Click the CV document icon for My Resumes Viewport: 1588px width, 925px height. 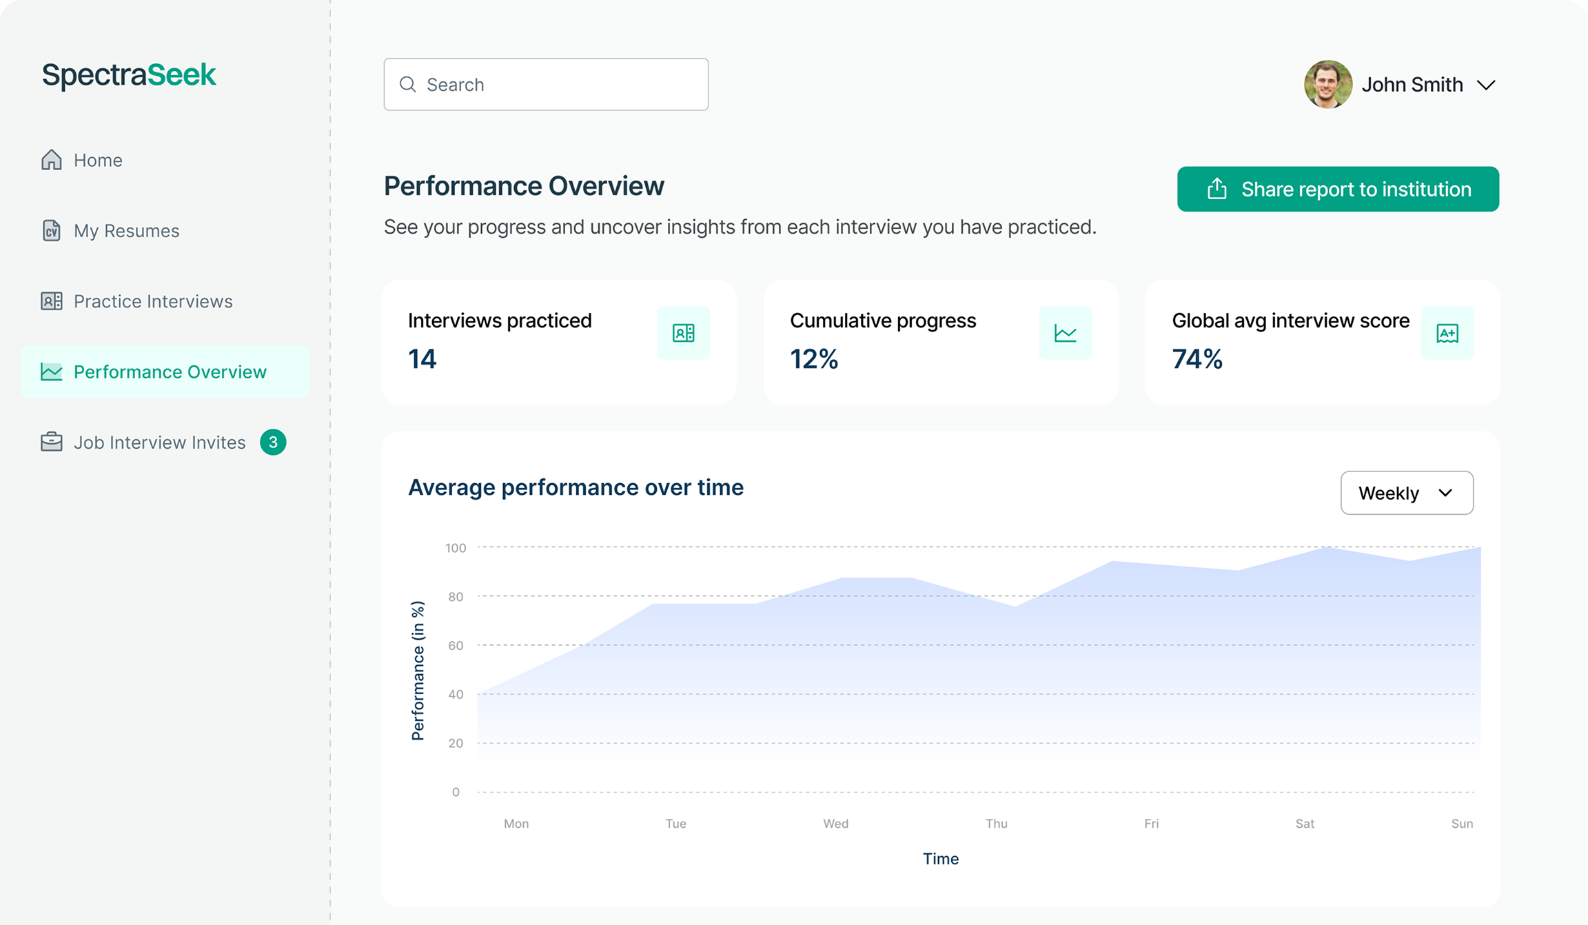pos(52,230)
